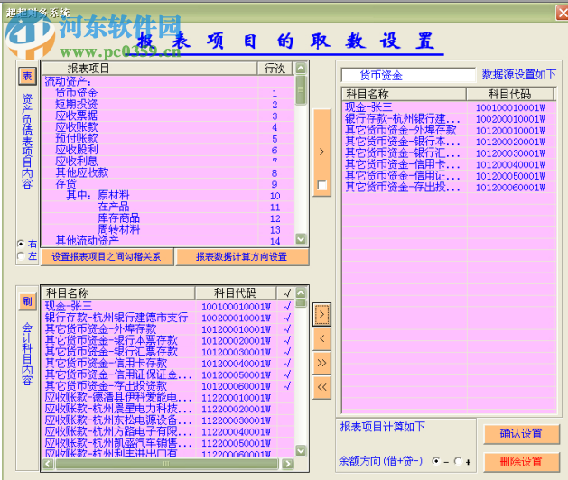568x480 pixels.
Task: Click 科目代码 header in lower-left table
Action: pos(236,292)
